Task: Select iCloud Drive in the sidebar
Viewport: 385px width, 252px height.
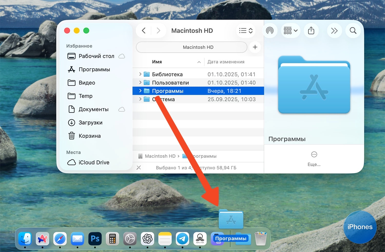Action: tap(94, 162)
